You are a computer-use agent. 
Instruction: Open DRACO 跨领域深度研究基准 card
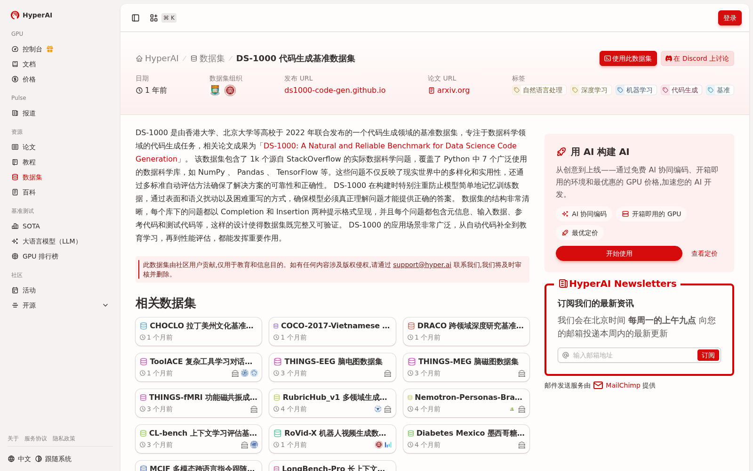466,332
